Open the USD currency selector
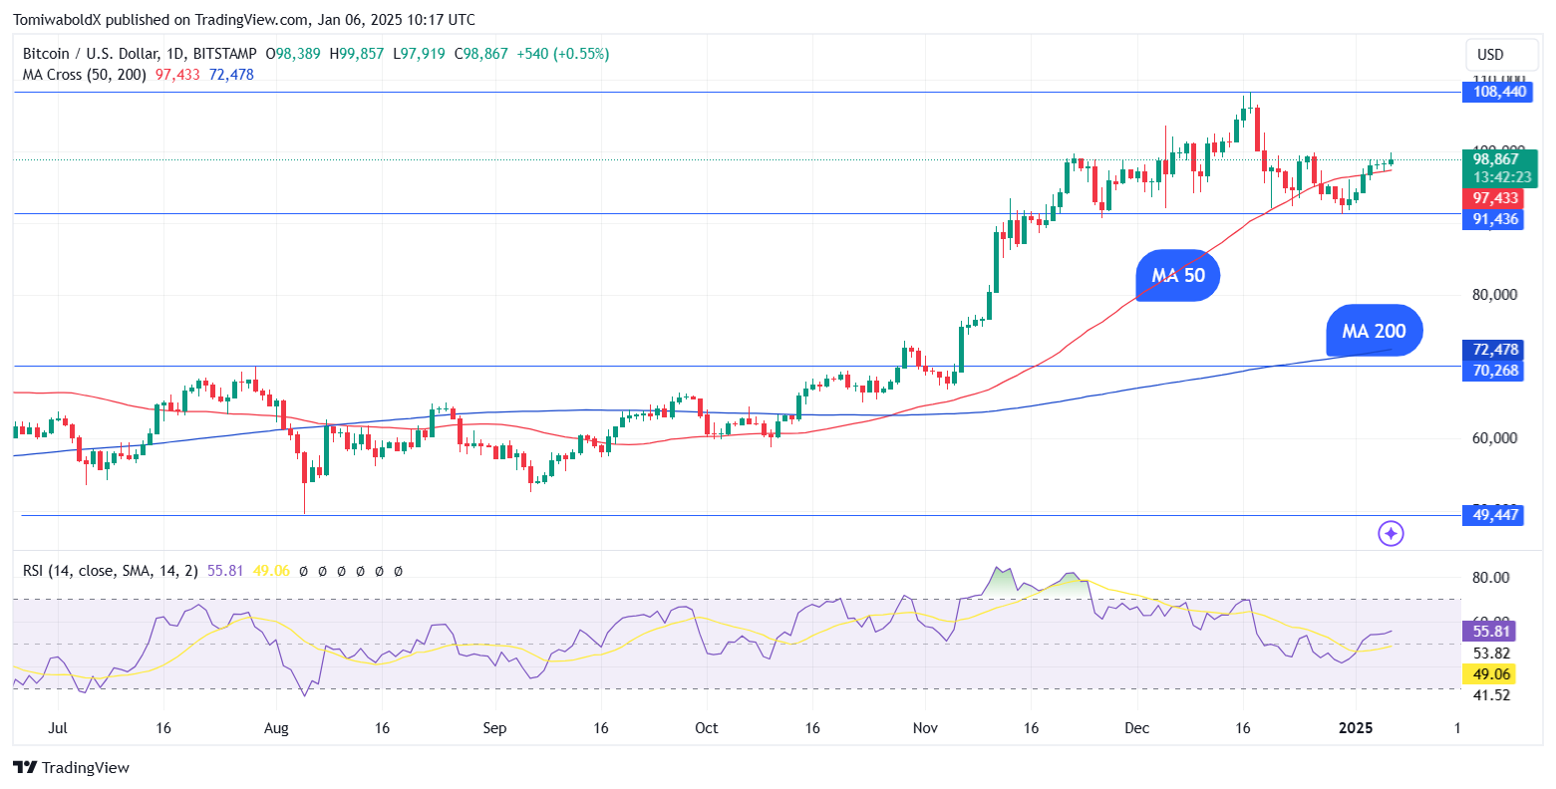1556x789 pixels. point(1490,54)
